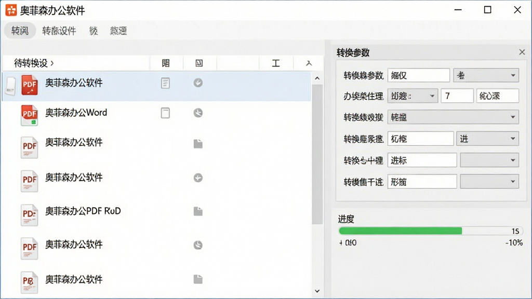Click the page icon in 奥菲森办公Word row
Image resolution: width=532 pixels, height=299 pixels.
pos(165,113)
